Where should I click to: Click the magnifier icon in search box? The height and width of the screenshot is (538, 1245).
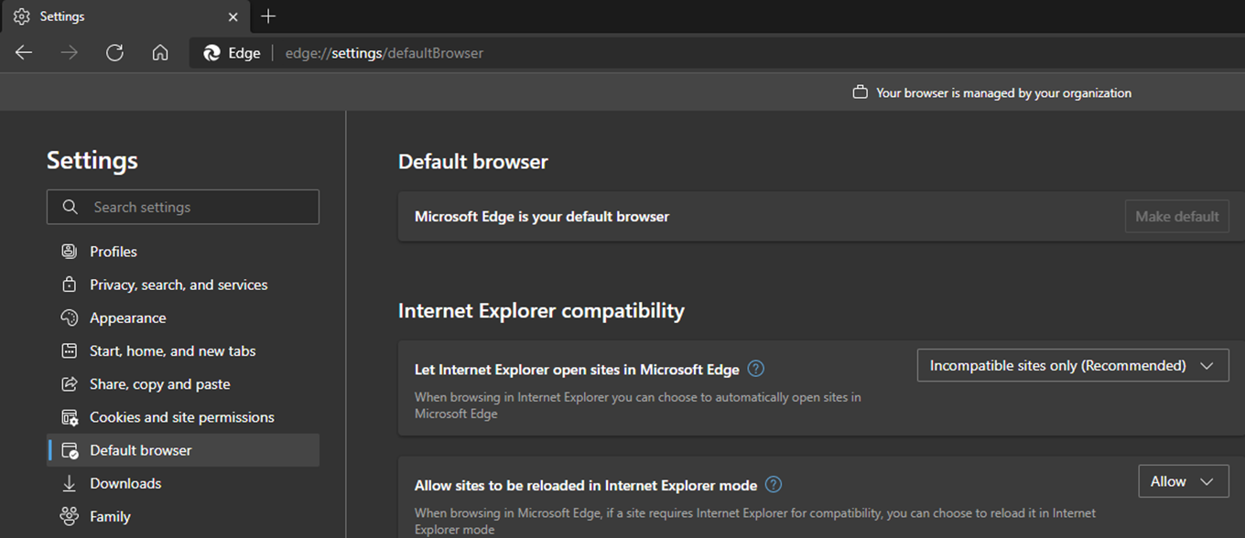[x=70, y=207]
